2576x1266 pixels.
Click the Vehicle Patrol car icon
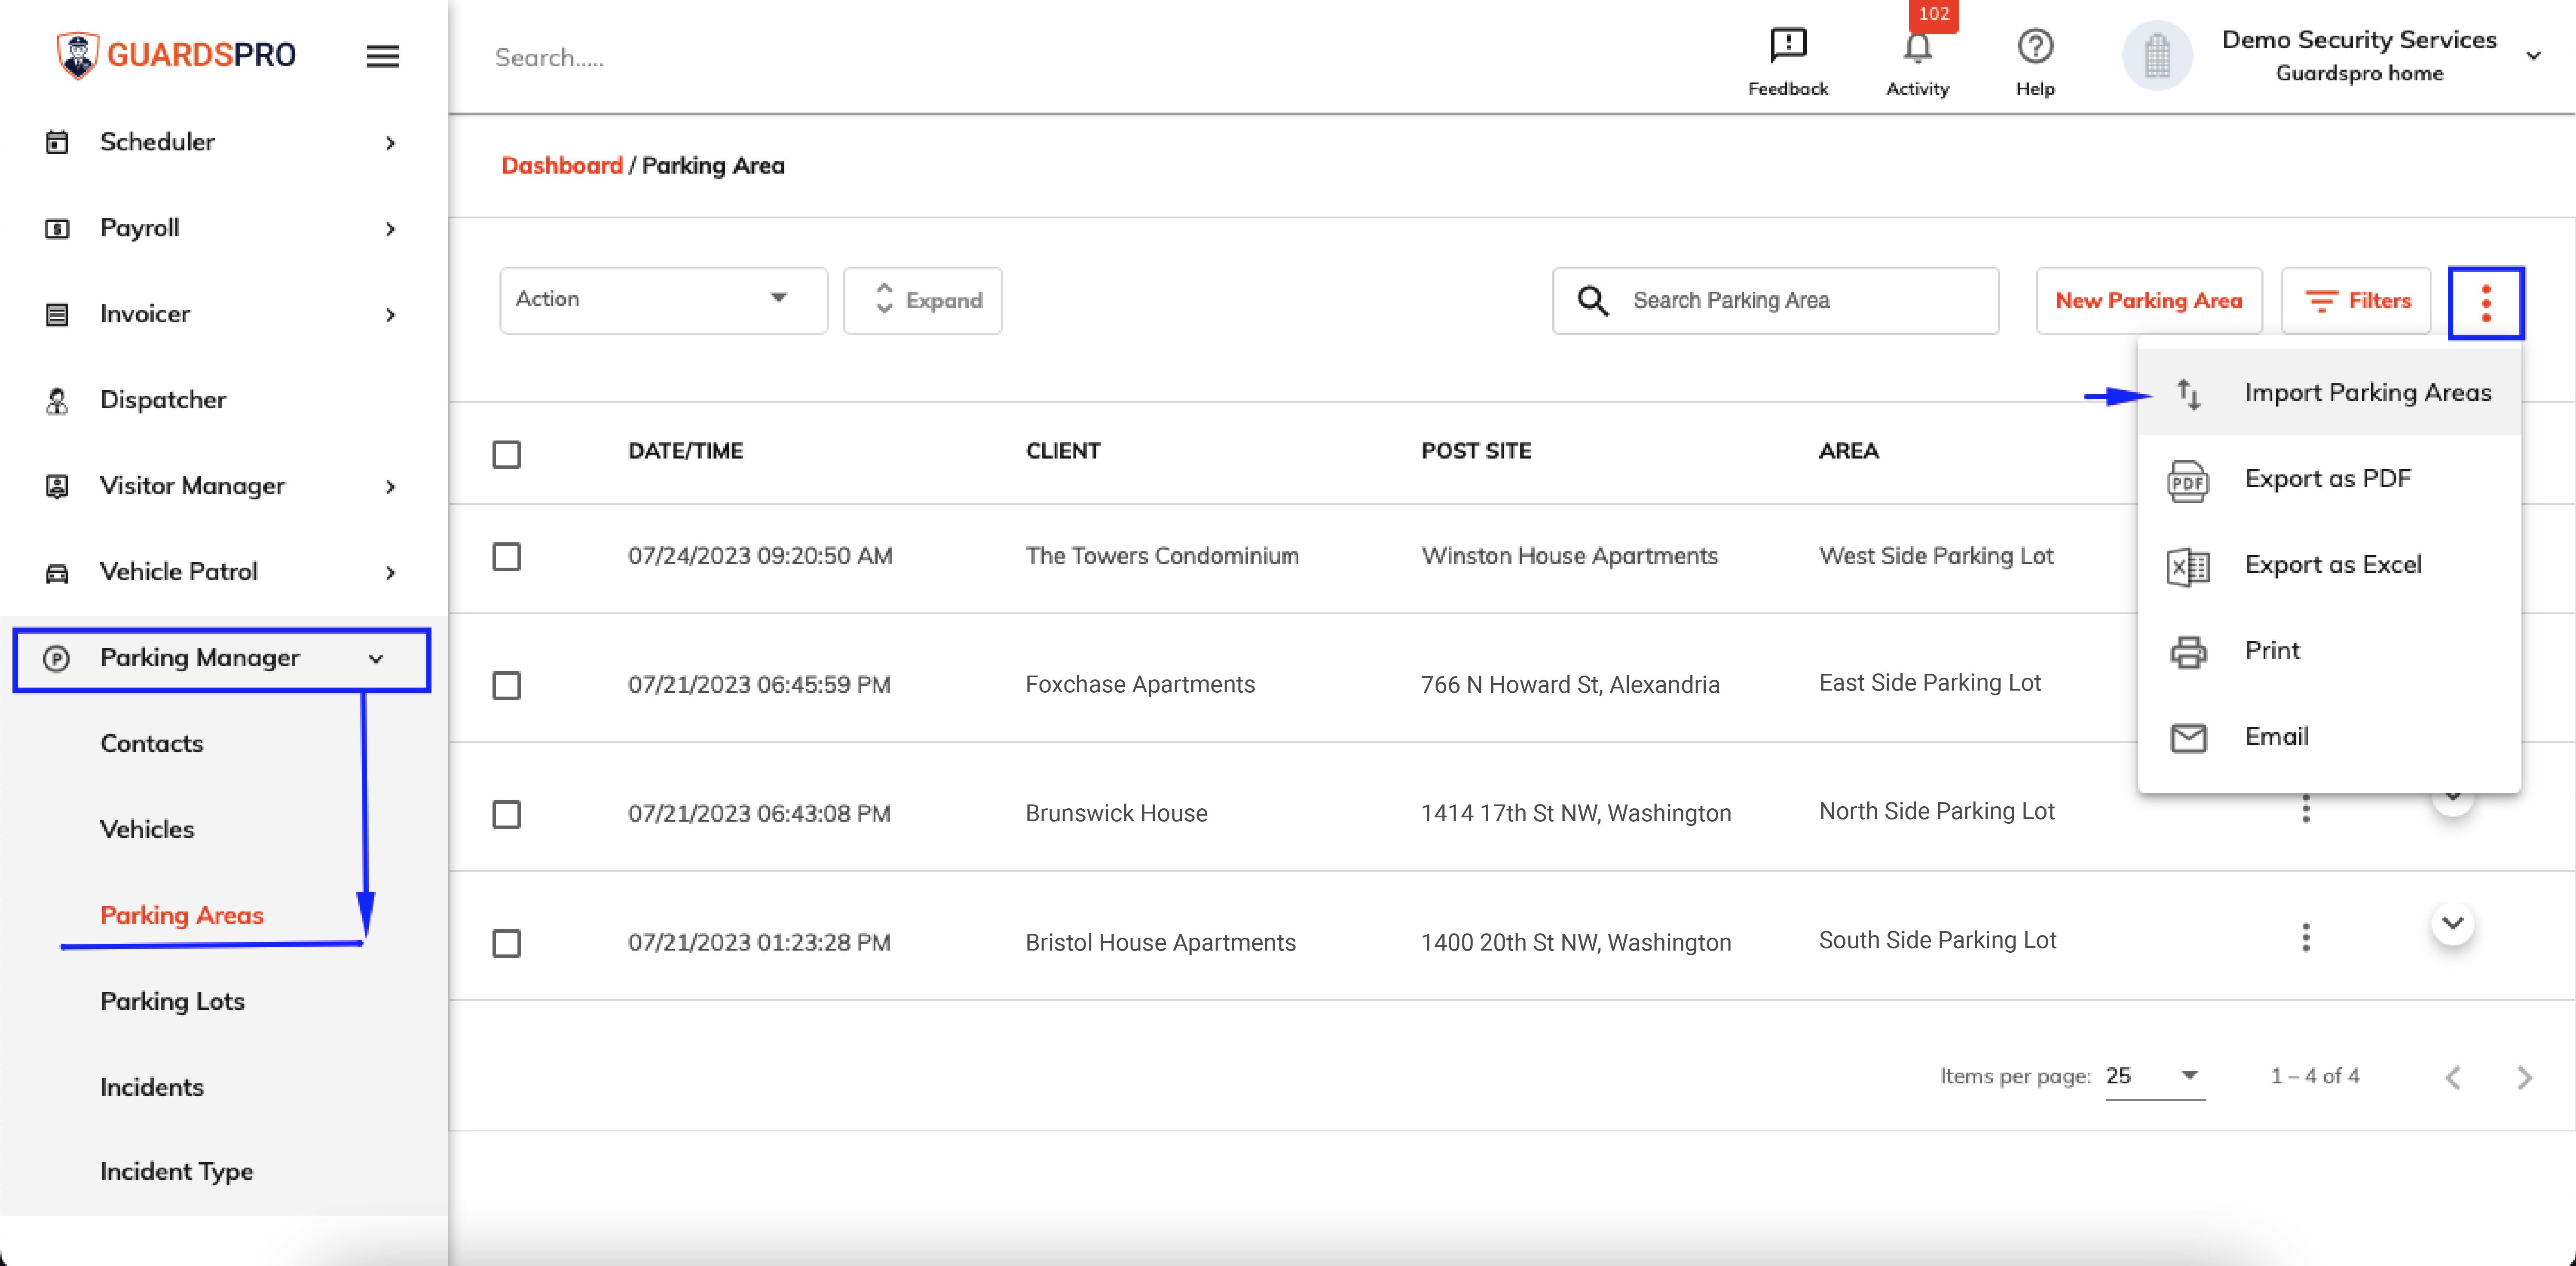(57, 572)
